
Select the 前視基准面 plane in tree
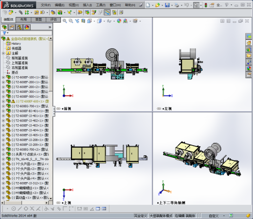pyautogui.click(x=19, y=58)
